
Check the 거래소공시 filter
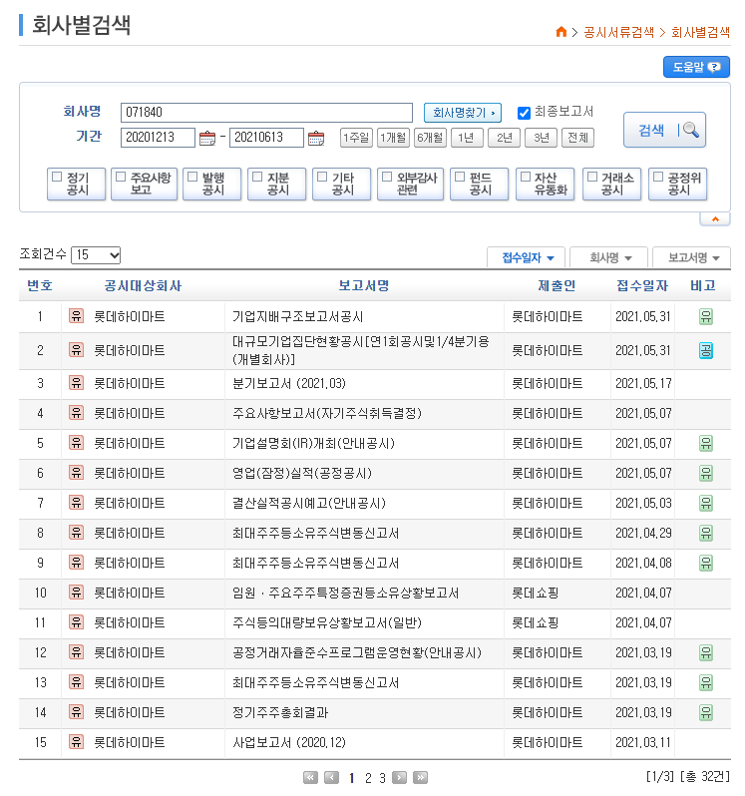(x=592, y=177)
